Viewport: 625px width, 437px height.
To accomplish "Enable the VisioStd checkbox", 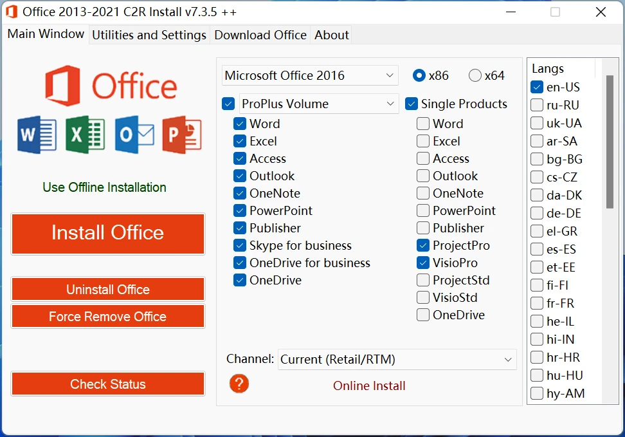I will 423,297.
